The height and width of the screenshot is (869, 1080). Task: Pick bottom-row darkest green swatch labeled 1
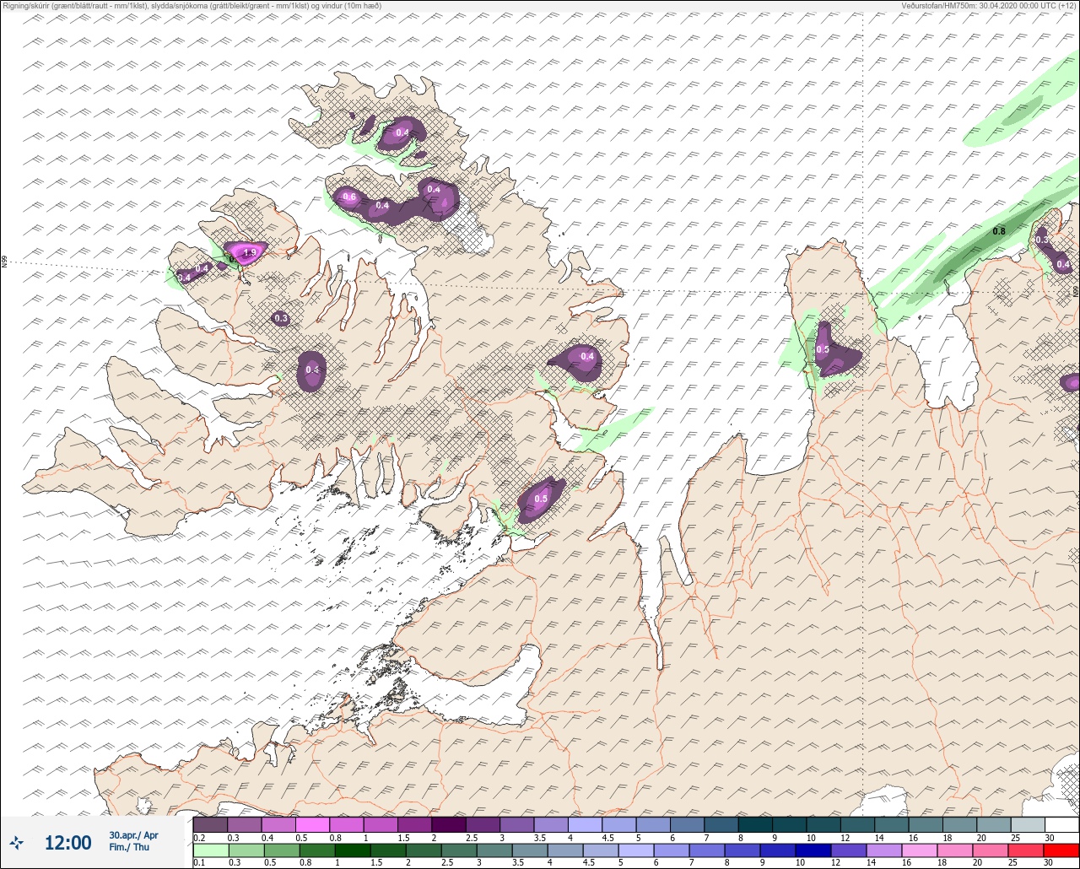(x=353, y=850)
